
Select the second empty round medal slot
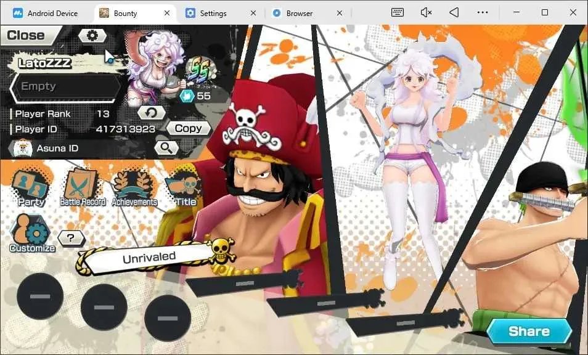coord(104,307)
